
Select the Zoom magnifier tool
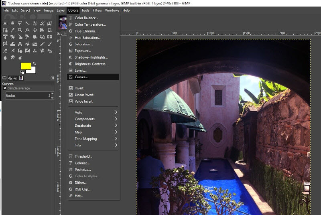(20, 30)
